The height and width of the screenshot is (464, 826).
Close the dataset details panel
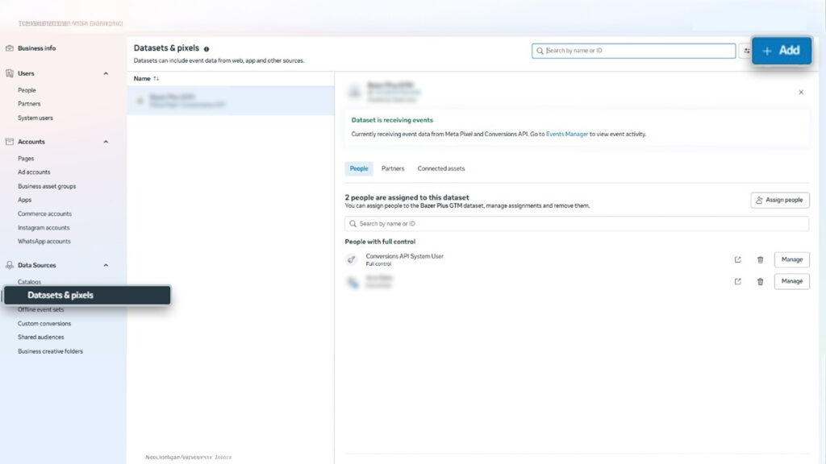coord(800,93)
